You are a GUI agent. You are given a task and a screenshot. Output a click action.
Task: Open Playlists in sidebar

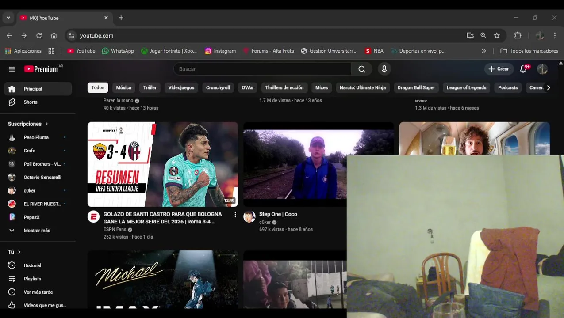38,279
